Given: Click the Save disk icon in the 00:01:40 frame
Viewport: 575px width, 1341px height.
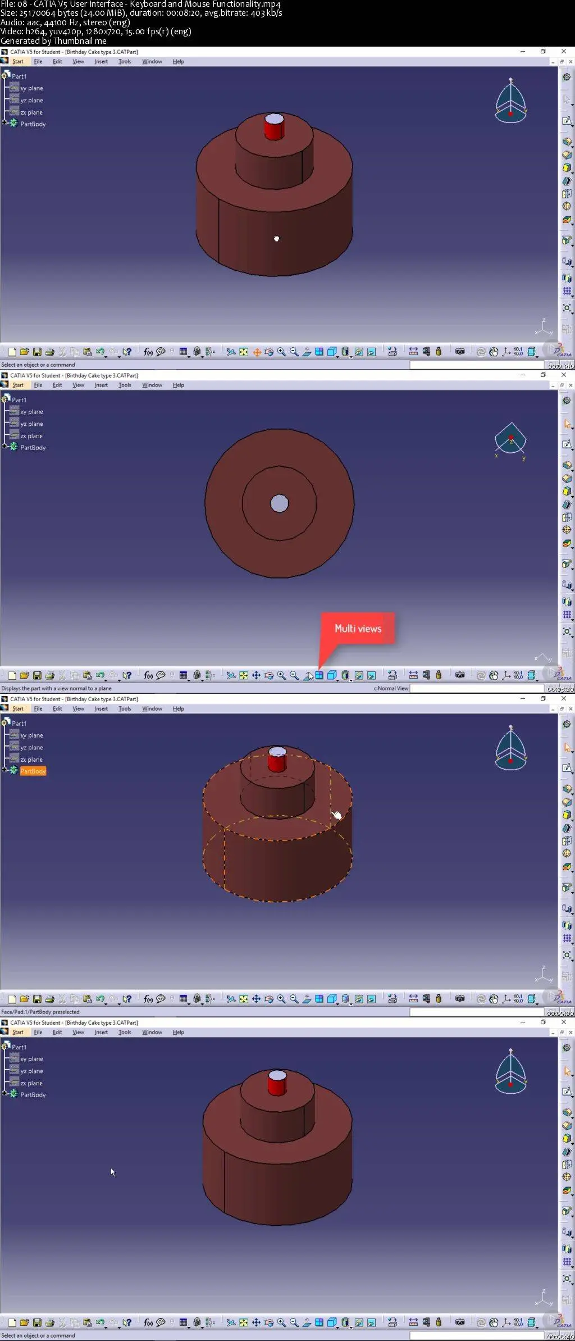Looking at the screenshot, I should point(37,352).
